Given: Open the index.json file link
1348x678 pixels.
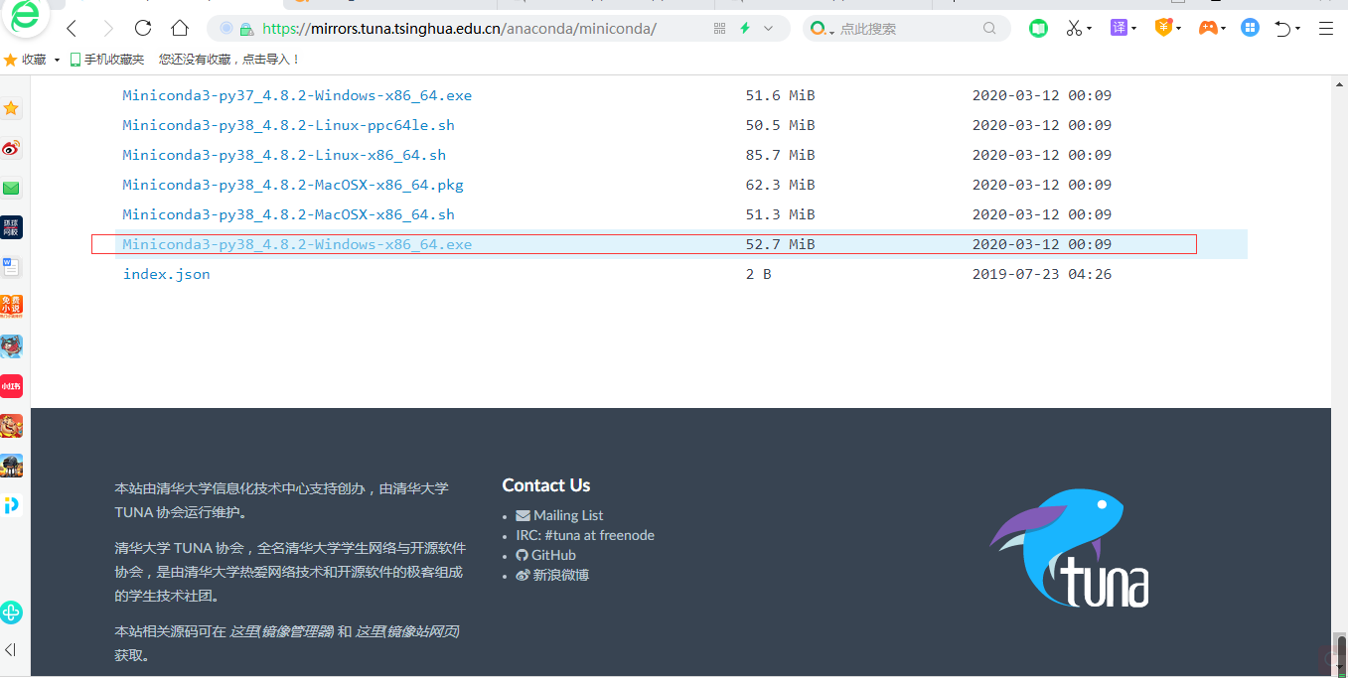Looking at the screenshot, I should click(x=166, y=274).
